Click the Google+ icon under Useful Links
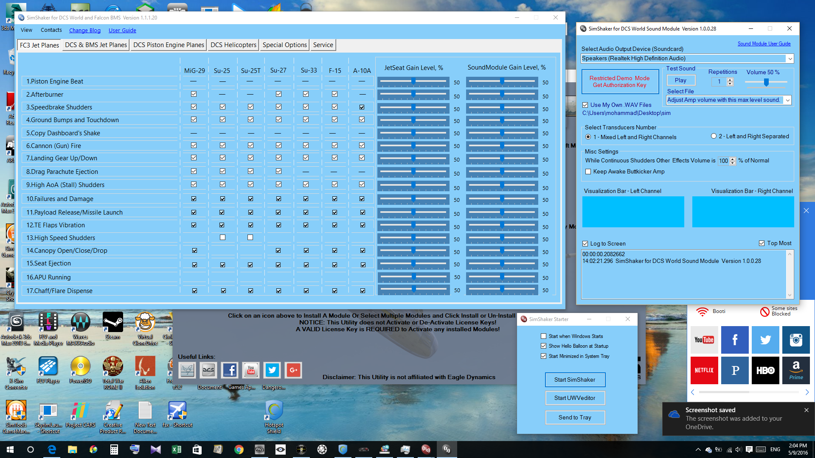This screenshot has width=815, height=458. 293,370
